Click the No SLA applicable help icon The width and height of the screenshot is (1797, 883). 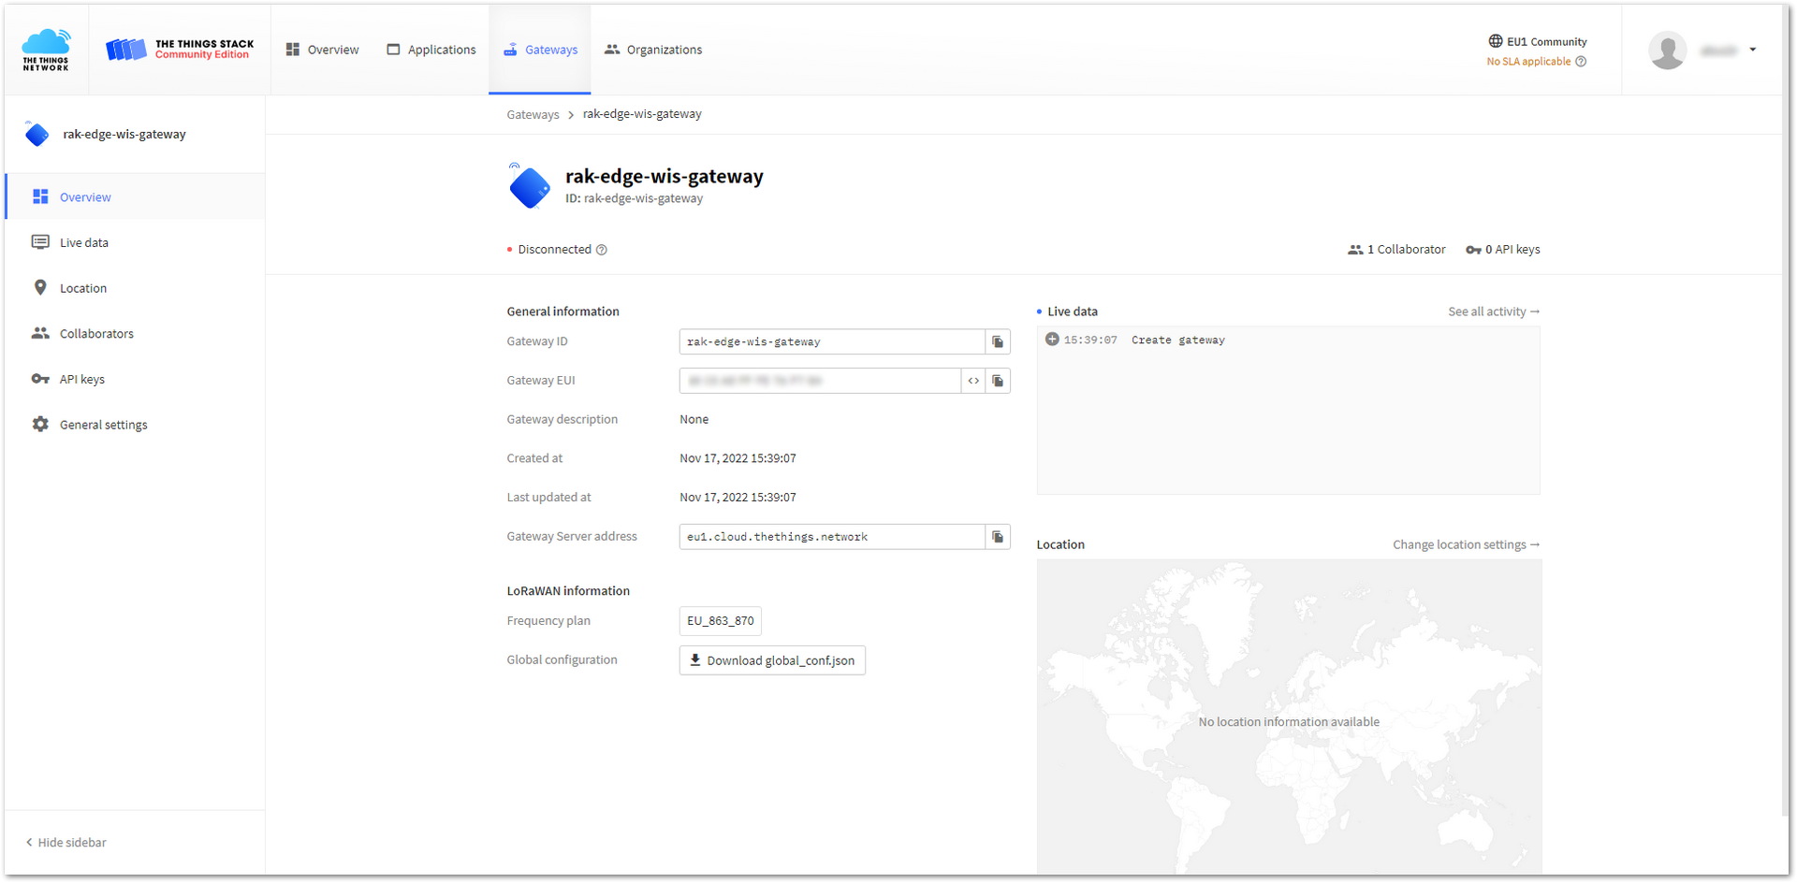(1581, 62)
